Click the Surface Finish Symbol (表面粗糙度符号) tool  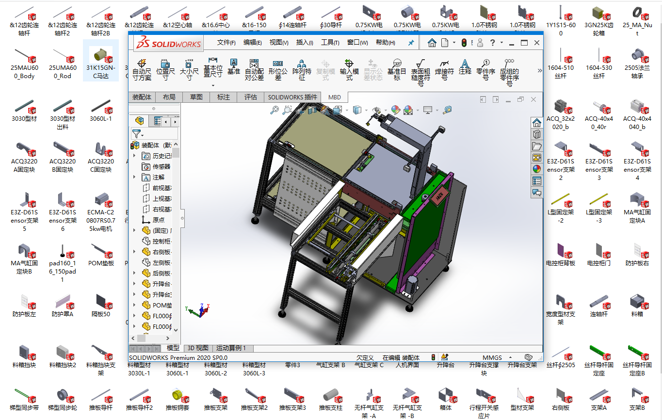(420, 72)
